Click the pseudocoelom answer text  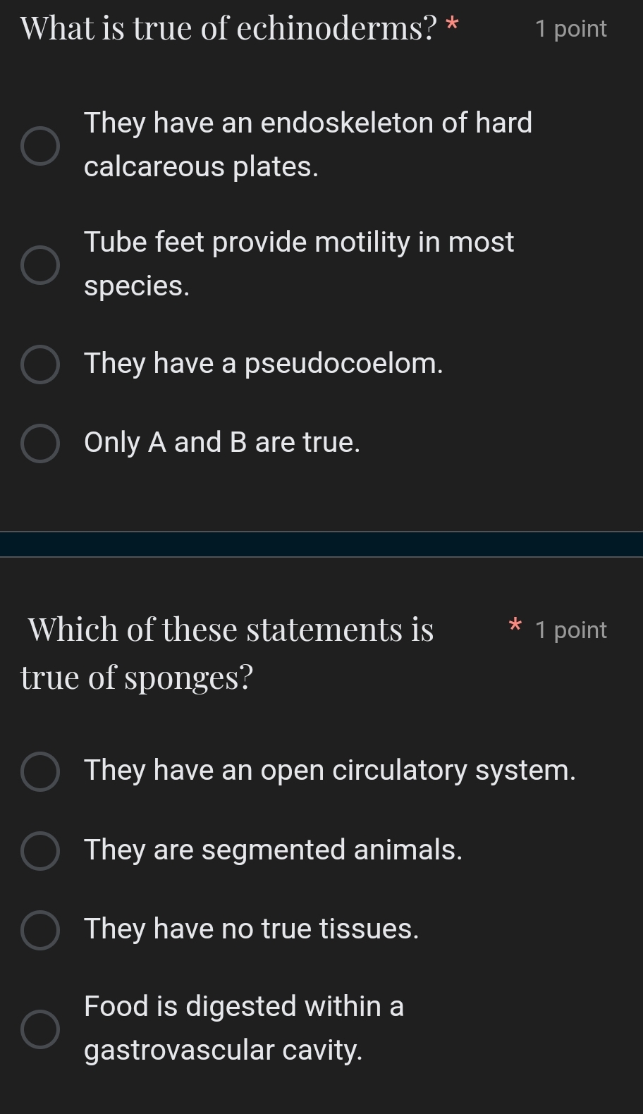point(264,364)
